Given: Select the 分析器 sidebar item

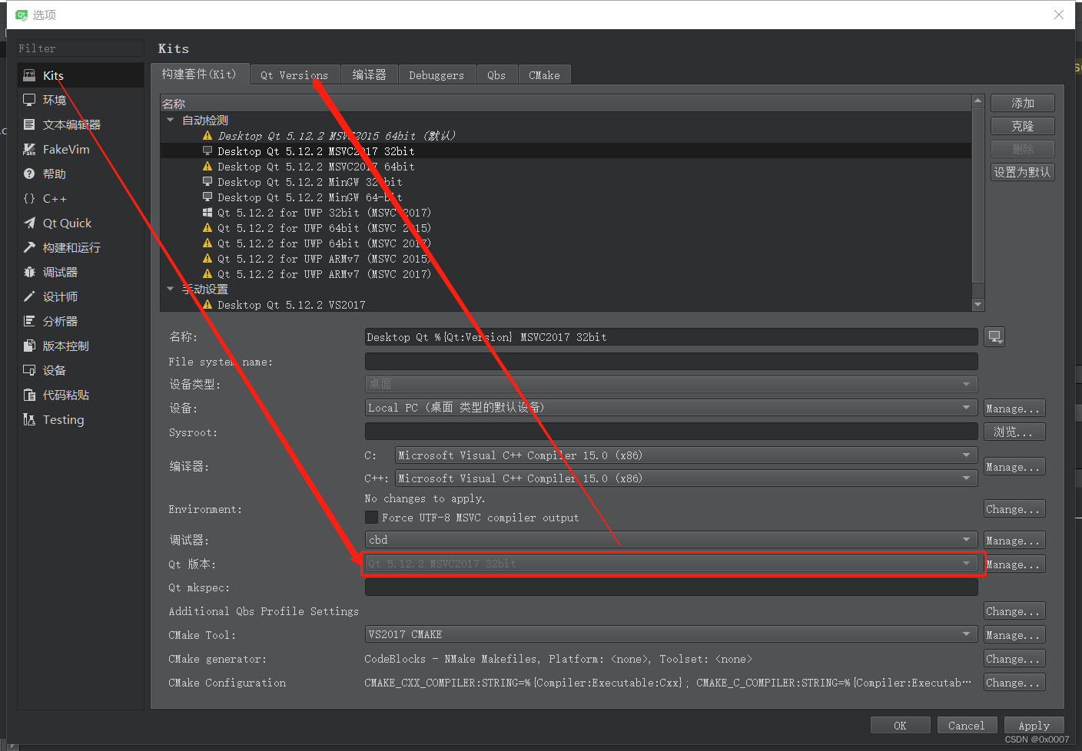Looking at the screenshot, I should tap(59, 321).
